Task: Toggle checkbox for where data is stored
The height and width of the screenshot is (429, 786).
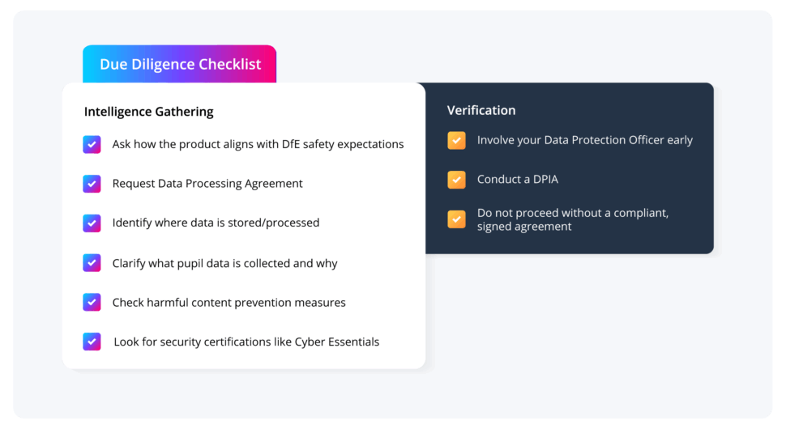Action: [x=92, y=223]
